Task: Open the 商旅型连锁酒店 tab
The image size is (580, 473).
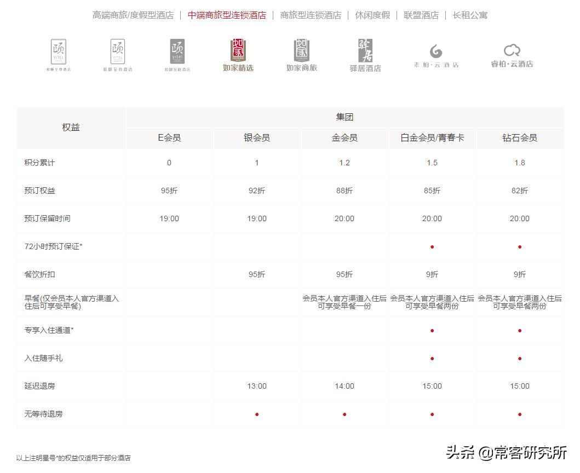Action: click(x=310, y=15)
